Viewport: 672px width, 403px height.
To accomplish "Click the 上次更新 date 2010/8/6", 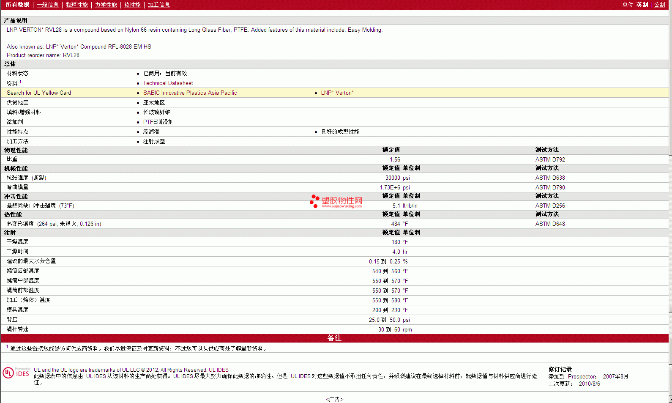I will click(589, 384).
